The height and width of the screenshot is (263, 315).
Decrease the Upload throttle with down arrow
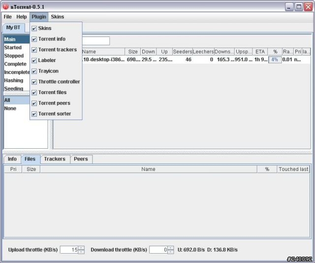click(81, 252)
